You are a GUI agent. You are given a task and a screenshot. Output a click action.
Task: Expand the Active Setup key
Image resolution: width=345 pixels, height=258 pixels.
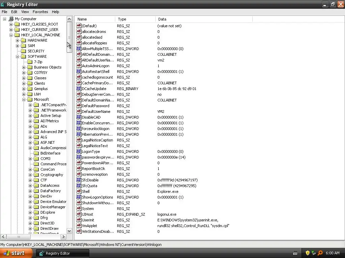[30, 116]
